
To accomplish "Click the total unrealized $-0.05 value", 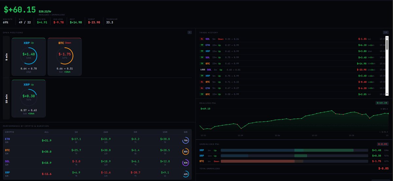I will click(x=383, y=169).
